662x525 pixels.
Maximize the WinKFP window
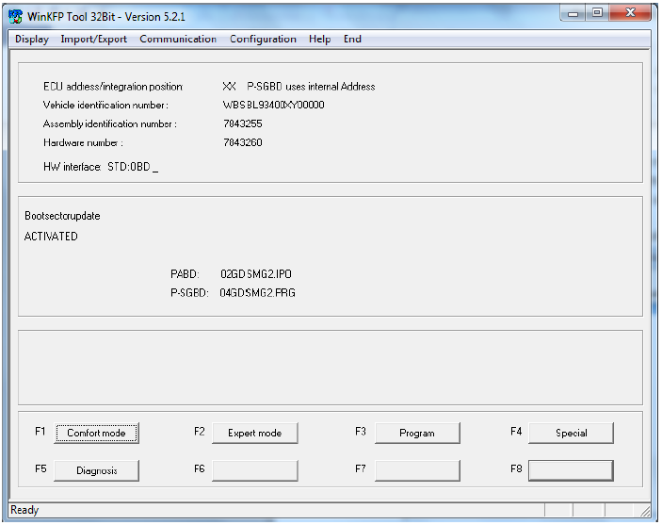point(597,13)
